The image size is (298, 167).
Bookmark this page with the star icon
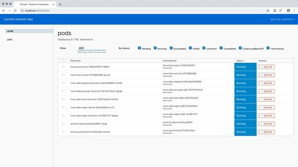(268, 11)
